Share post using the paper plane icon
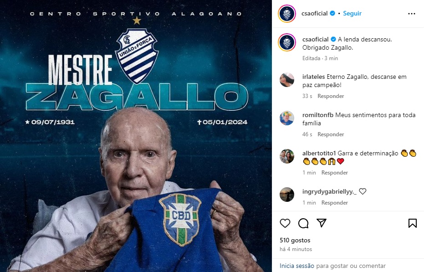The width and height of the screenshot is (424, 272). coord(322,223)
